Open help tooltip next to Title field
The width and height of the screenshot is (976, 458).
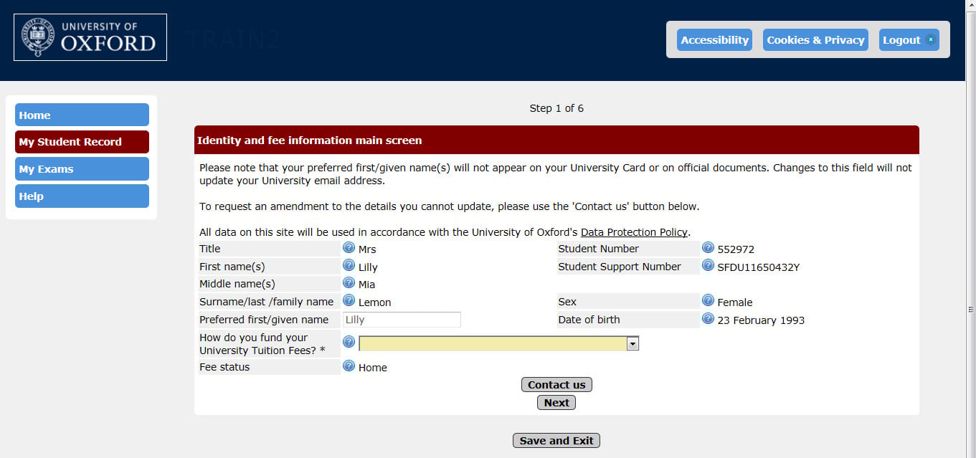(x=349, y=247)
